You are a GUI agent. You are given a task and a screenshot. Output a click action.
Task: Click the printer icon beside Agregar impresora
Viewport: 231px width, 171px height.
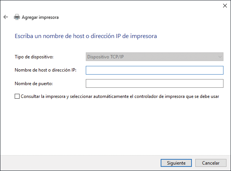17,17
